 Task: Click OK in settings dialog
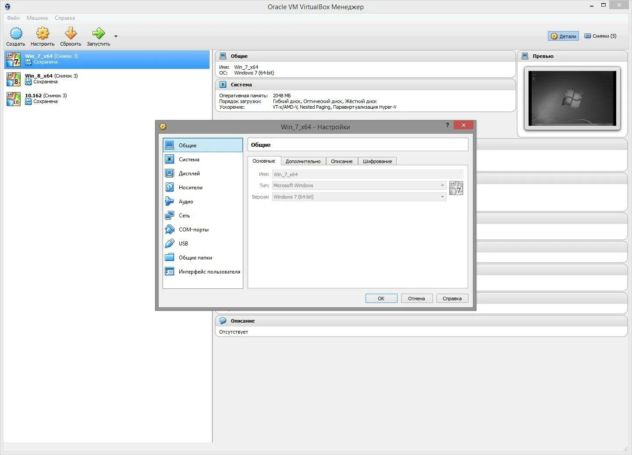381,299
